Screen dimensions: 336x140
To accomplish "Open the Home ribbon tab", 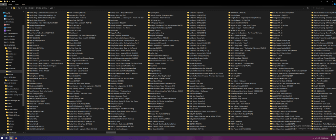I will tap(10, 4).
